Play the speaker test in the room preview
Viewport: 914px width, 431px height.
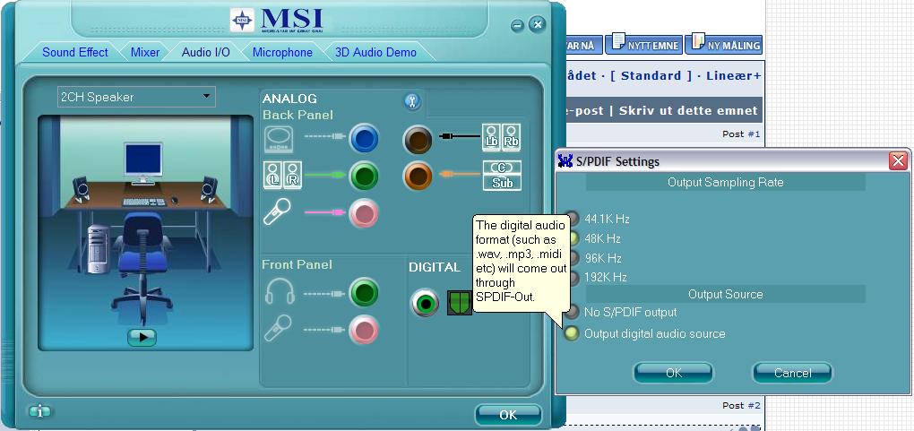point(142,337)
